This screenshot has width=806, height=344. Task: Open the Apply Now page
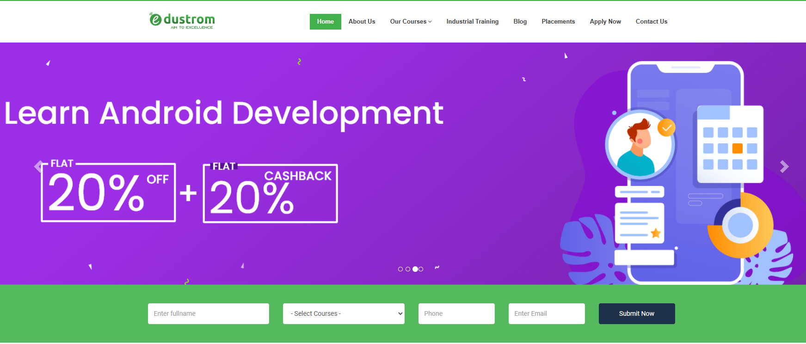click(x=605, y=22)
